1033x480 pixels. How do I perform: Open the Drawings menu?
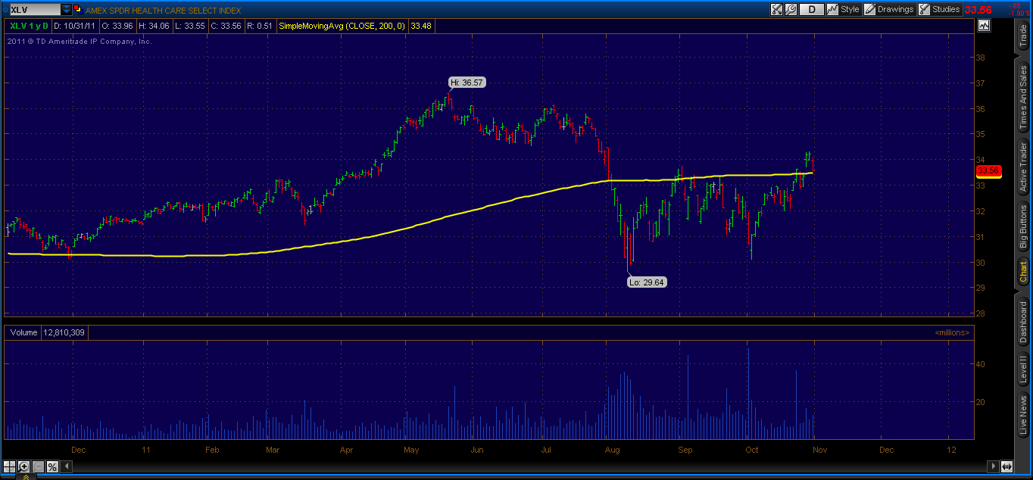pyautogui.click(x=889, y=9)
